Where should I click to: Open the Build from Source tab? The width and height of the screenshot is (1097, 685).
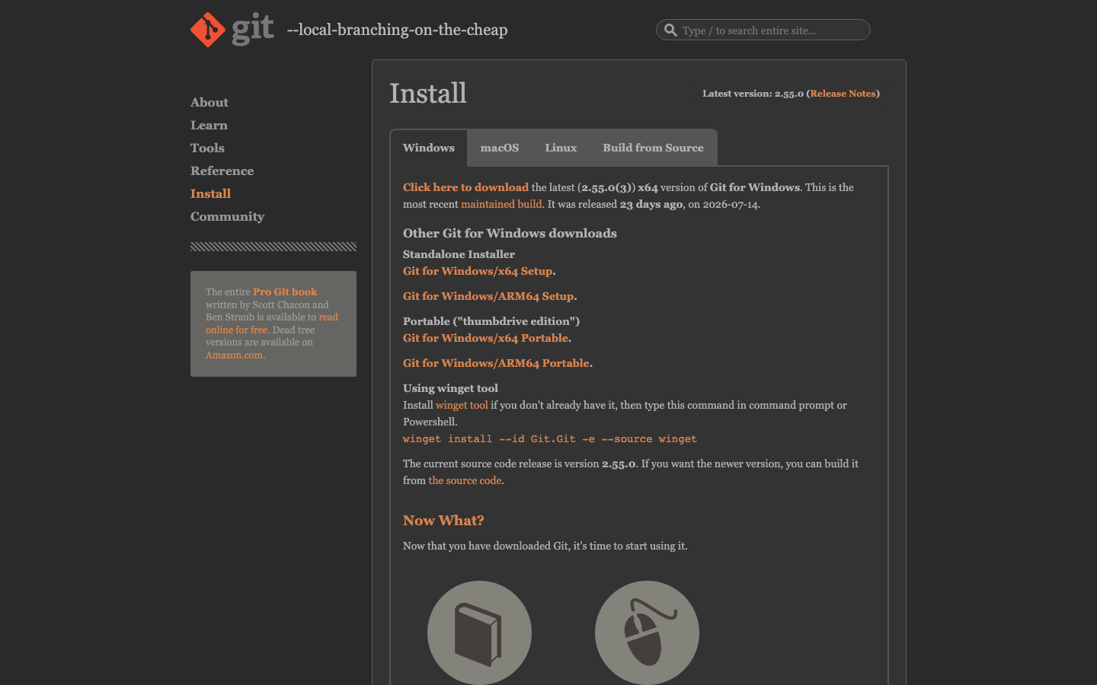(x=653, y=148)
